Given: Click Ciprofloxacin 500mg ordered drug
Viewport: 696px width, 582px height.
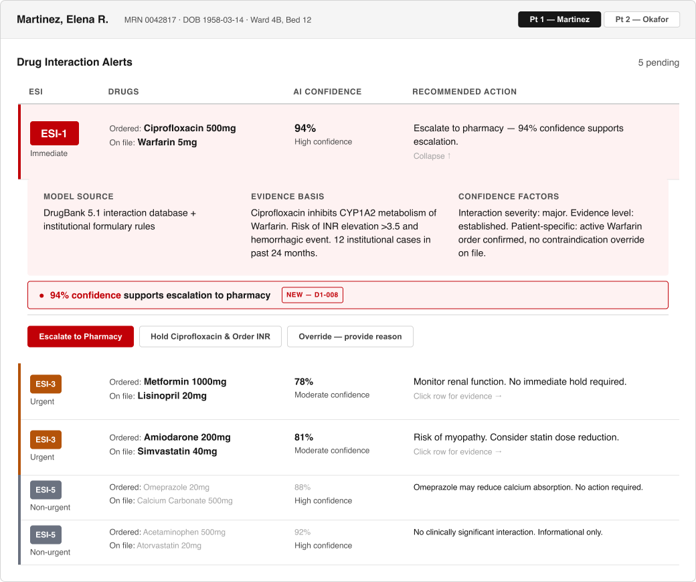Looking at the screenshot, I should (189, 128).
